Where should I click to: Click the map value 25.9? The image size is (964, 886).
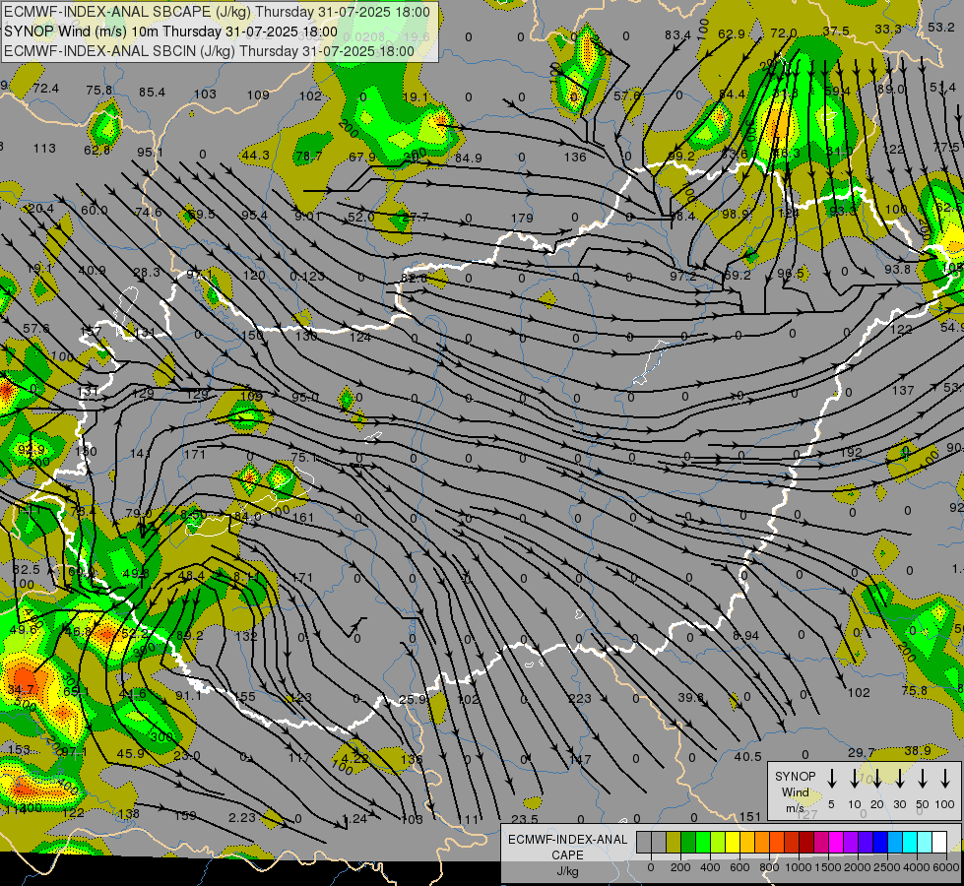coord(413,699)
